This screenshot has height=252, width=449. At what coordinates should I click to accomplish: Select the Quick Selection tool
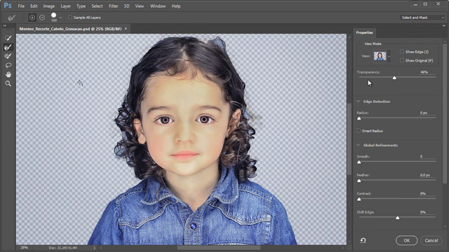[8, 38]
